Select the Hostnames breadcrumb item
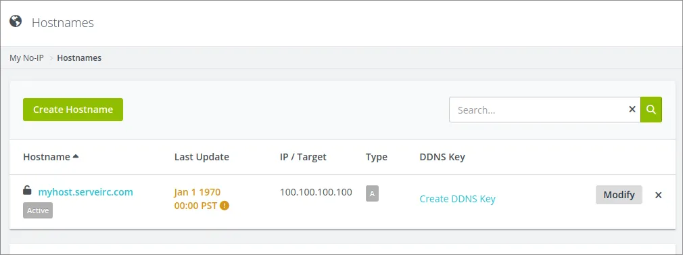The image size is (683, 255). (79, 58)
